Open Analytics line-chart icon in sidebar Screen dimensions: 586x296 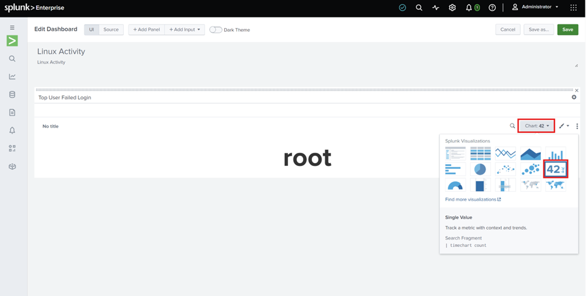13,77
